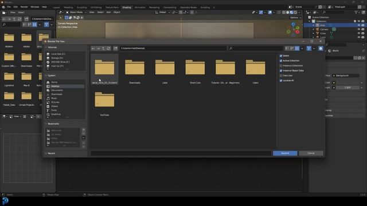Switch File View to horizontal list display

pos(292,48)
